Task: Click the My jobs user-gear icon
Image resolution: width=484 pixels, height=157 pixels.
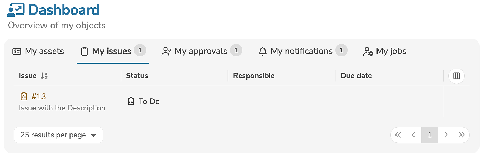Action: point(368,52)
